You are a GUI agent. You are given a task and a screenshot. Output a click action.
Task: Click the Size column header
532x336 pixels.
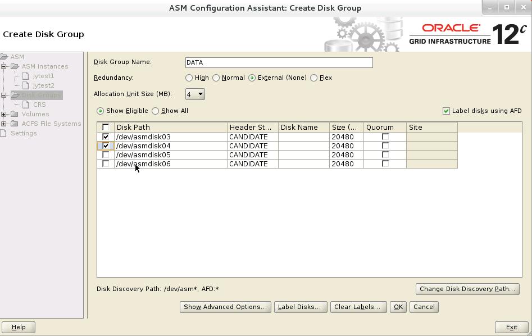(x=347, y=128)
